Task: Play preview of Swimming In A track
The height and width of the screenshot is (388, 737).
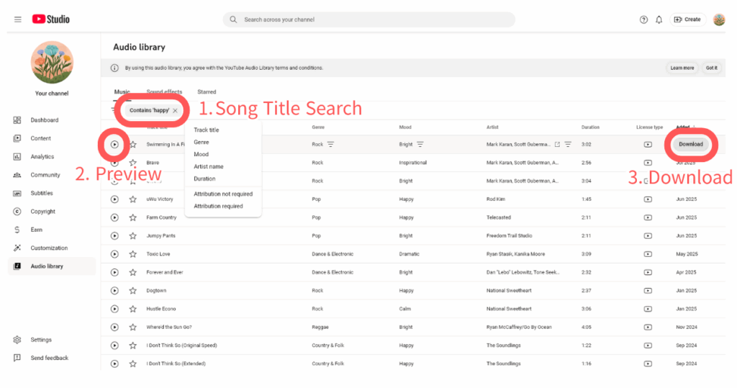Action: (x=114, y=145)
